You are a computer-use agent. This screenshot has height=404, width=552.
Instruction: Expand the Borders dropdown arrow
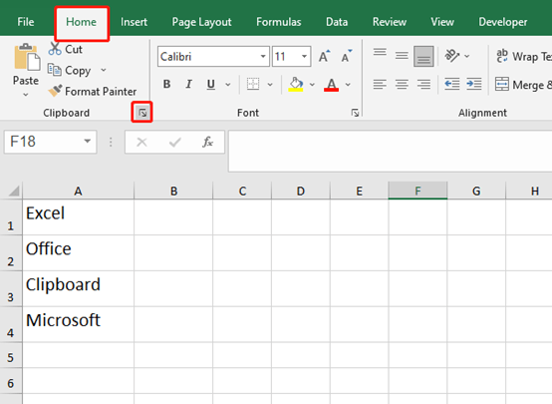[270, 84]
